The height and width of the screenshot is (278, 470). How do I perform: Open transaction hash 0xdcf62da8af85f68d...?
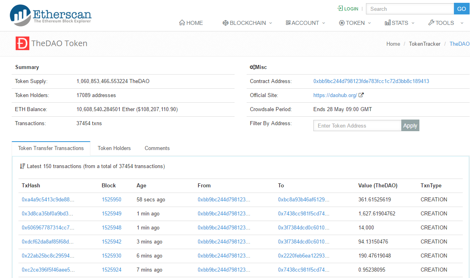[47, 242]
